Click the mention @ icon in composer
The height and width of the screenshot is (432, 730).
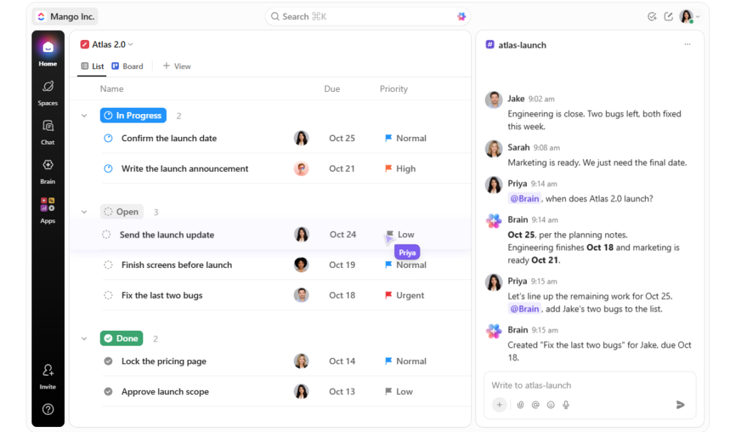point(535,404)
